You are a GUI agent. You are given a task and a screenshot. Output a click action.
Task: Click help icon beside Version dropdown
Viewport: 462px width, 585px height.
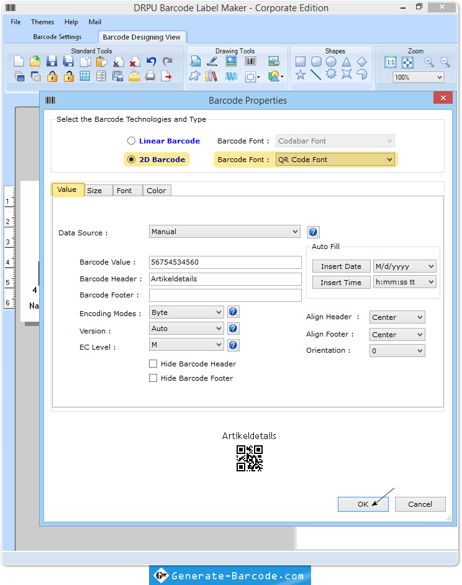(x=233, y=329)
